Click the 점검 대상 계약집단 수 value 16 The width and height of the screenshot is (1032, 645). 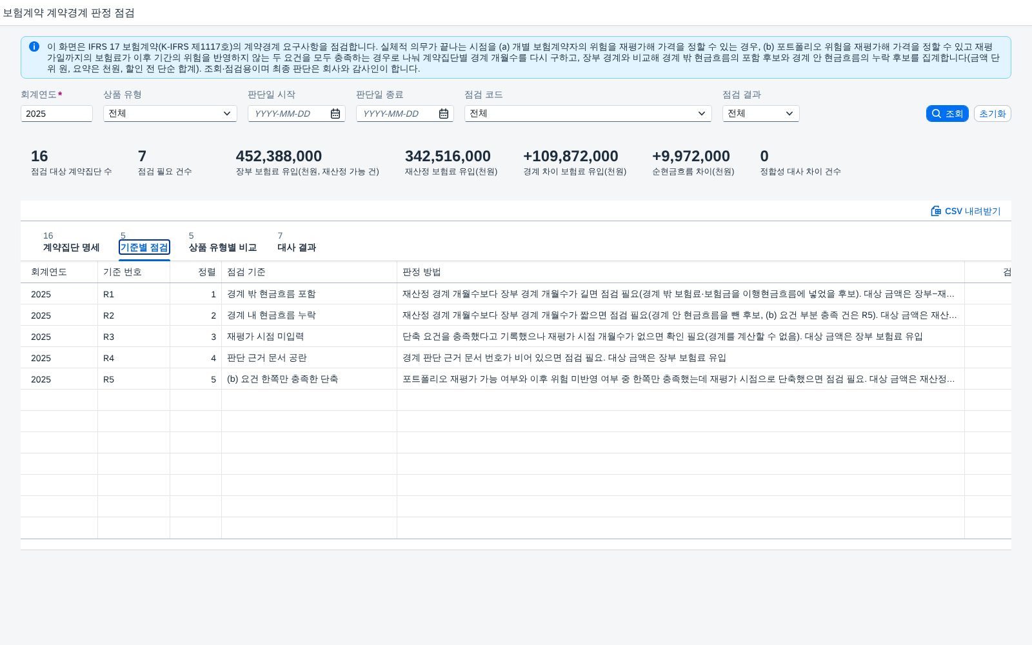[x=39, y=156]
